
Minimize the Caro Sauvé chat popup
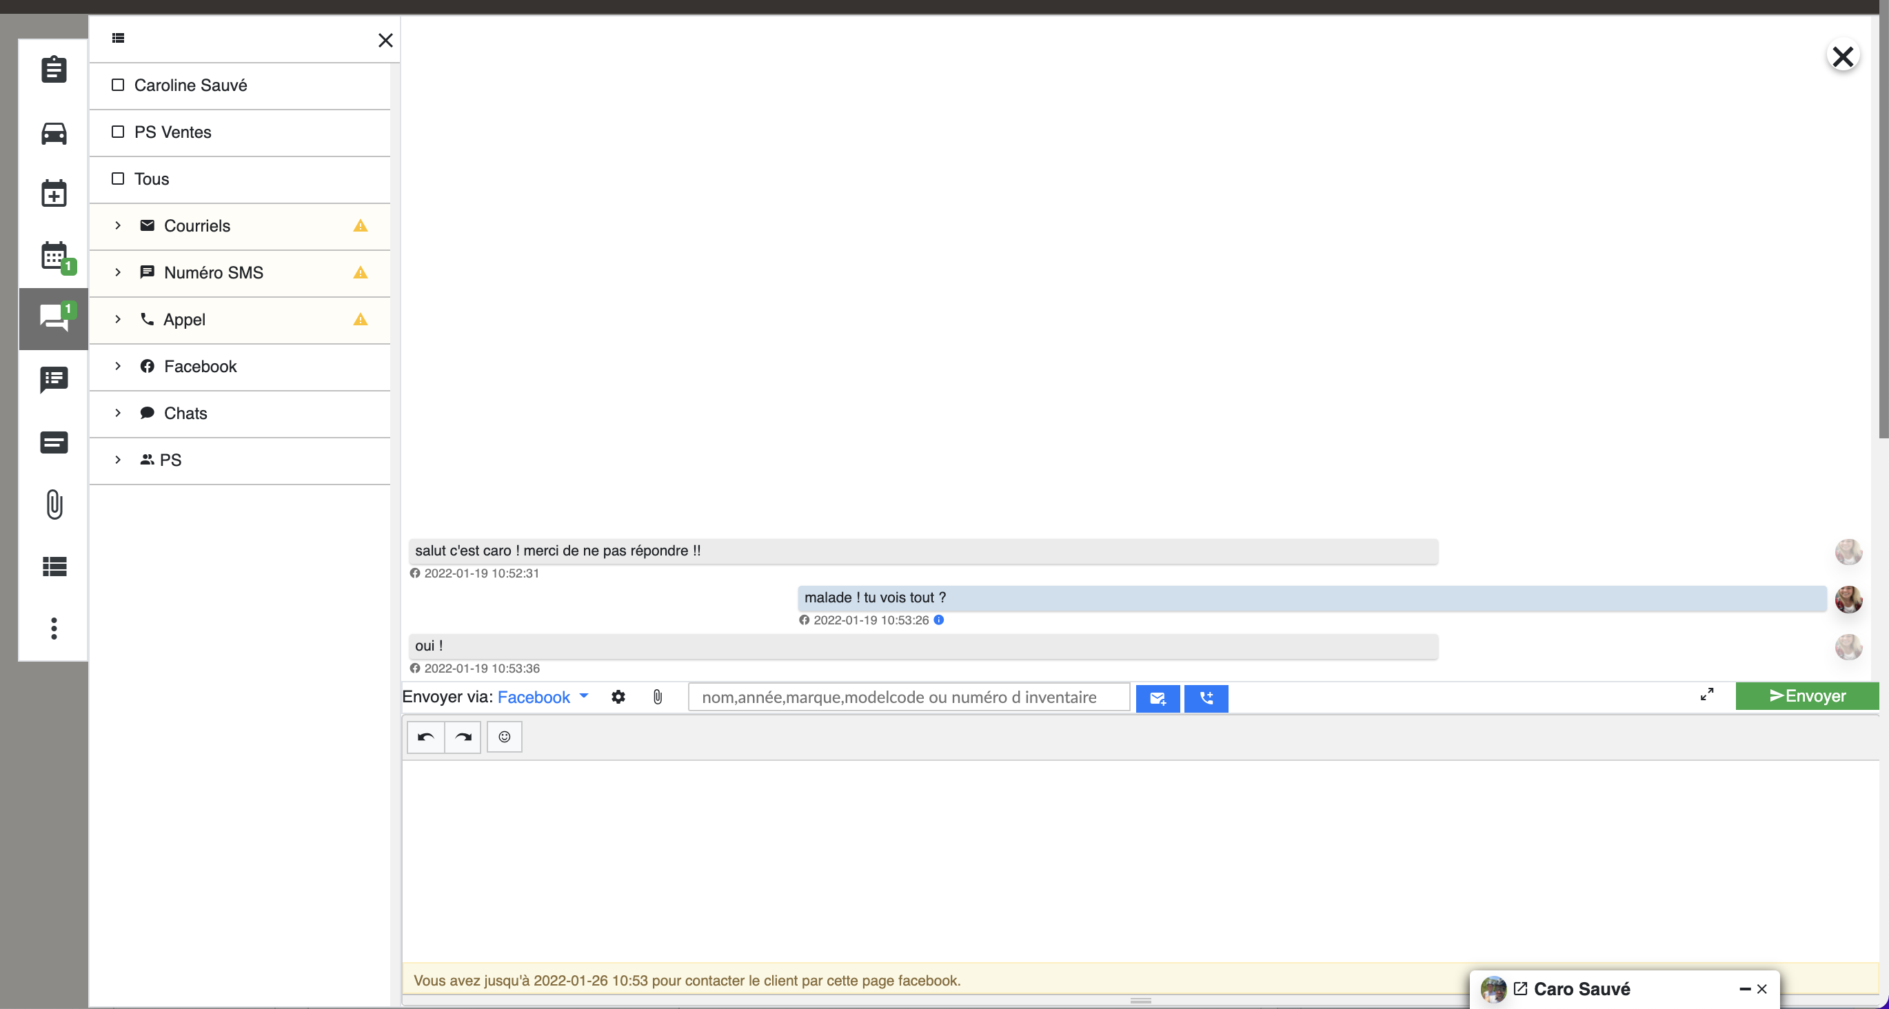coord(1746,989)
